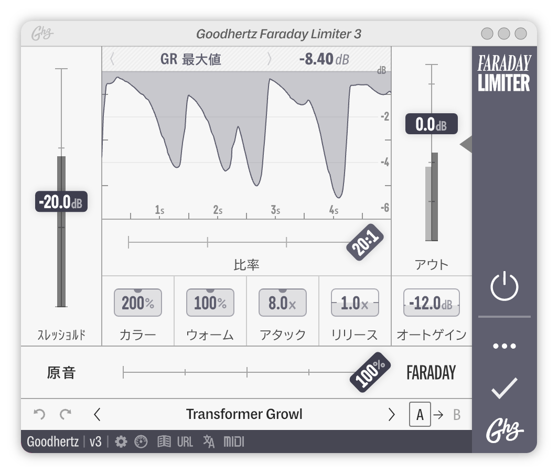Click the オートゲイン label

[431, 335]
